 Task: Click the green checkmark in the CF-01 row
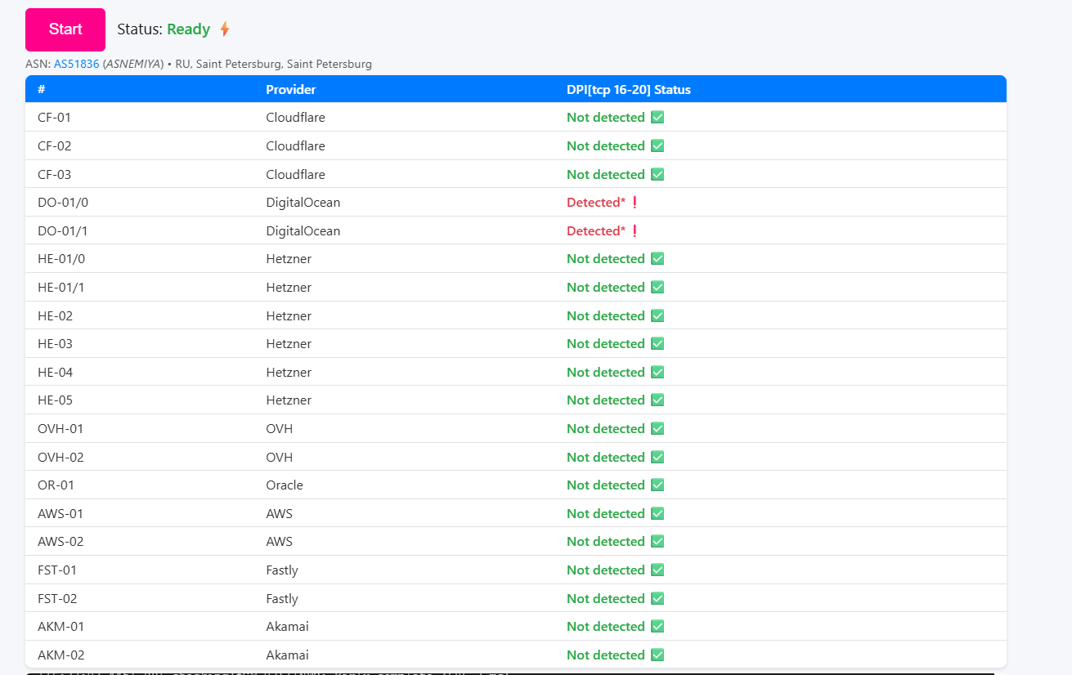[x=657, y=118]
